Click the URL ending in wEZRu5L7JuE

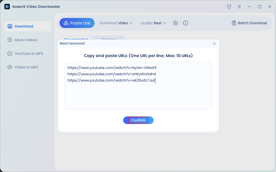(x=111, y=80)
